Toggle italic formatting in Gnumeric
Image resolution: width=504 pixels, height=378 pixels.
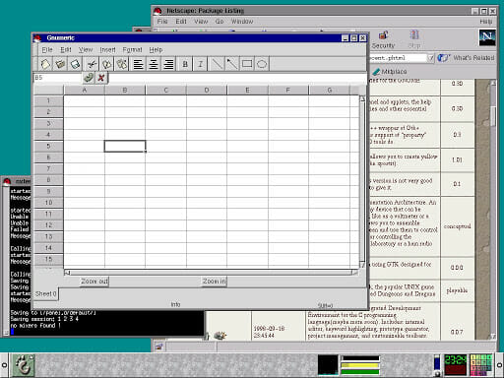[x=201, y=64]
